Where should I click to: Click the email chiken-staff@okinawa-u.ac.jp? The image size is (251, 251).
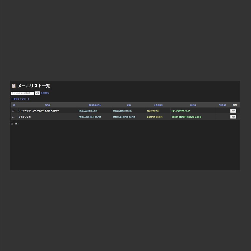pyautogui.click(x=186, y=117)
